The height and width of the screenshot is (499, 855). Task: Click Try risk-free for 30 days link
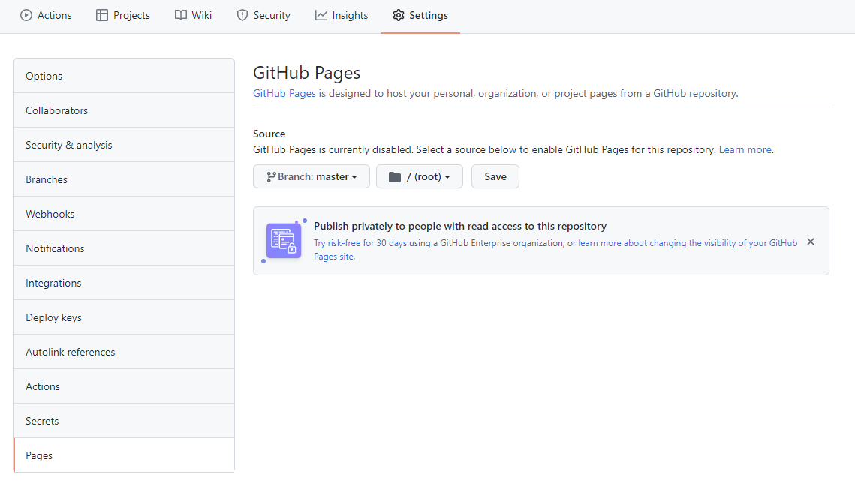pos(360,243)
